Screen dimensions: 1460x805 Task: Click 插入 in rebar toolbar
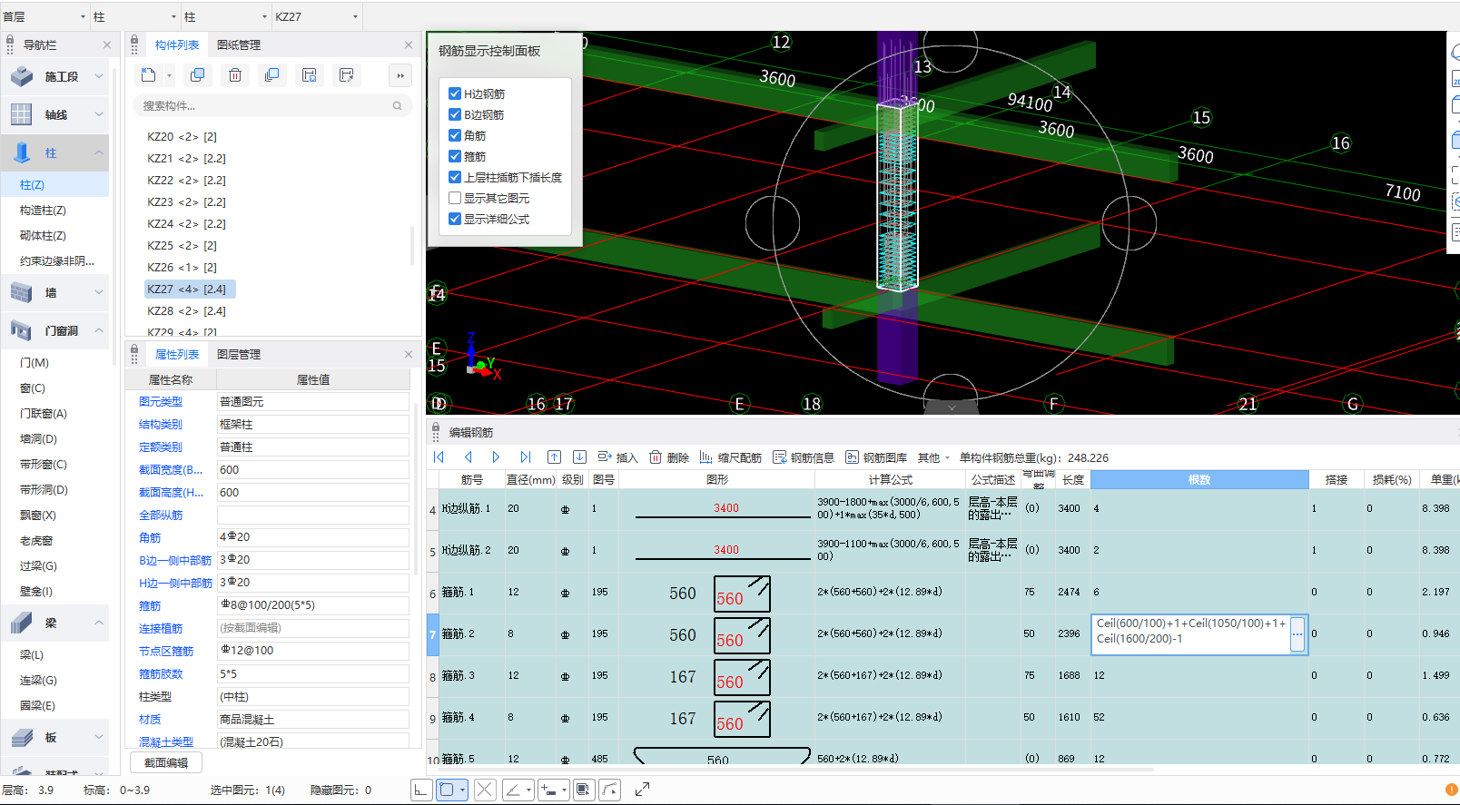click(x=617, y=457)
